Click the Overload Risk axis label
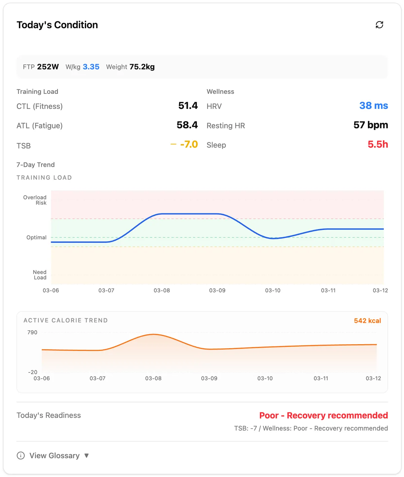404x477 pixels. (35, 200)
